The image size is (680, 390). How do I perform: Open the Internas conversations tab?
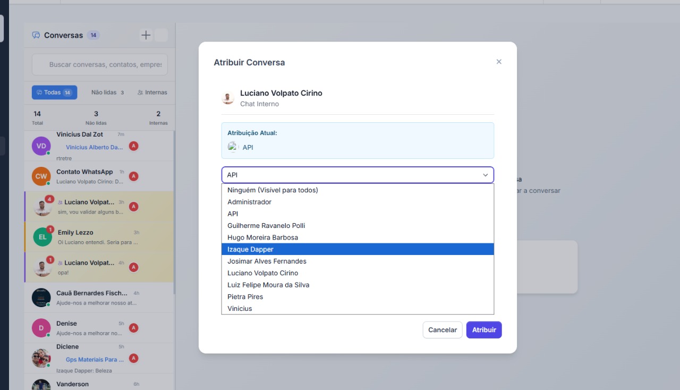(x=152, y=92)
